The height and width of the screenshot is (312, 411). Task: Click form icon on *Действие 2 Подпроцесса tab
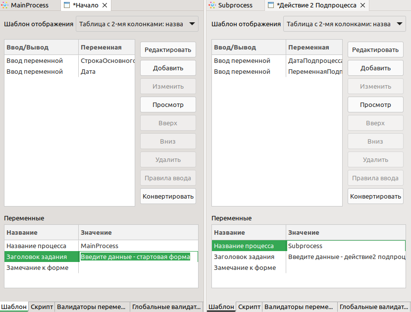(271, 5)
